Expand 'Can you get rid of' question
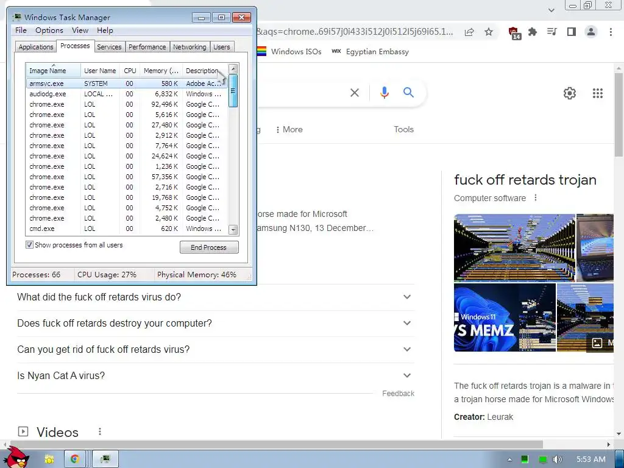Viewport: 624px width, 468px height. click(x=216, y=349)
